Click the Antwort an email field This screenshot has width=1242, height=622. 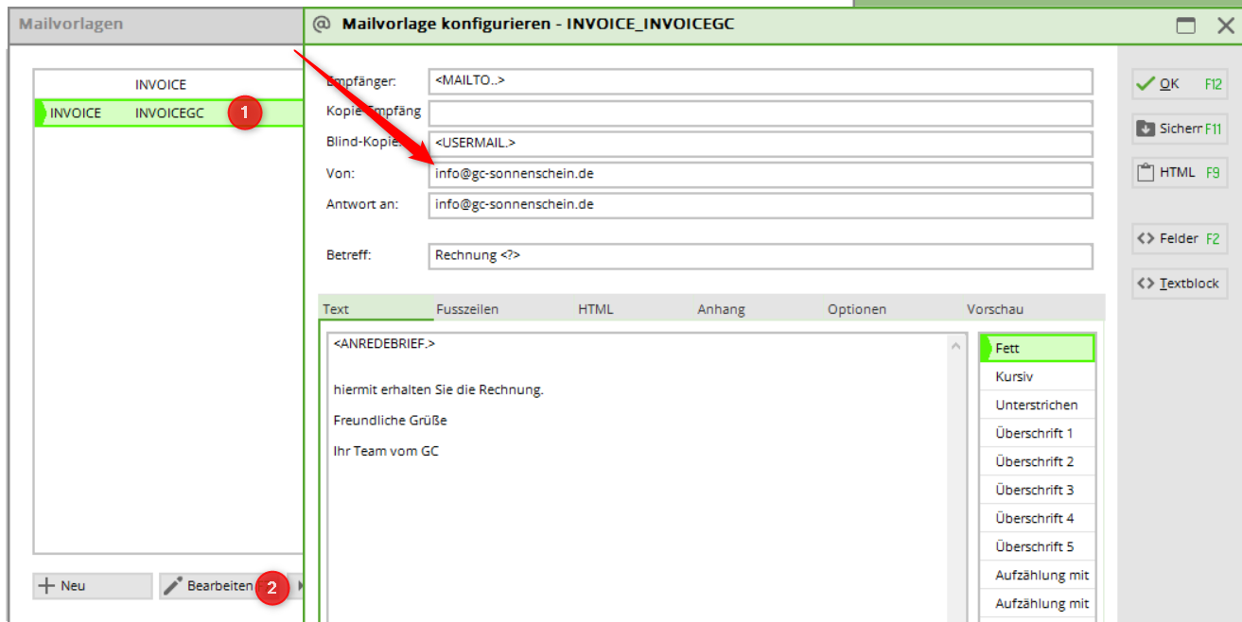point(761,205)
